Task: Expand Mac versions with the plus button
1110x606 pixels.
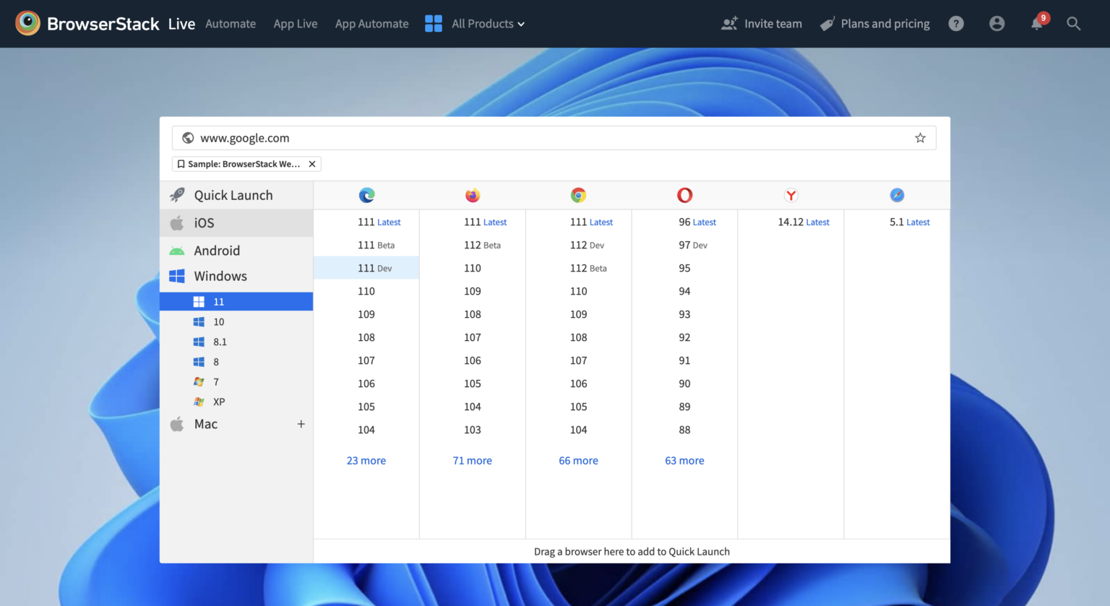Action: tap(301, 424)
